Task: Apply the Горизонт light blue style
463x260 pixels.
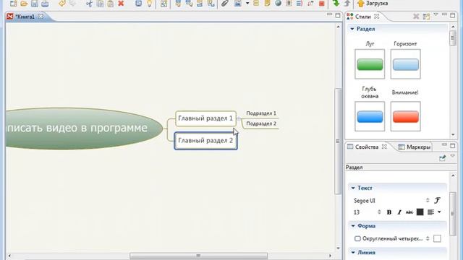Action: click(405, 64)
